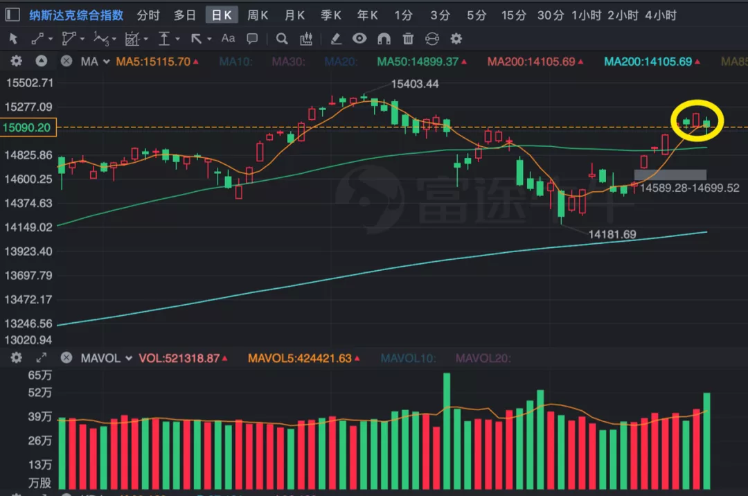748x496 pixels.
Task: Open MAVOL panel settings gear
Action: pyautogui.click(x=16, y=357)
